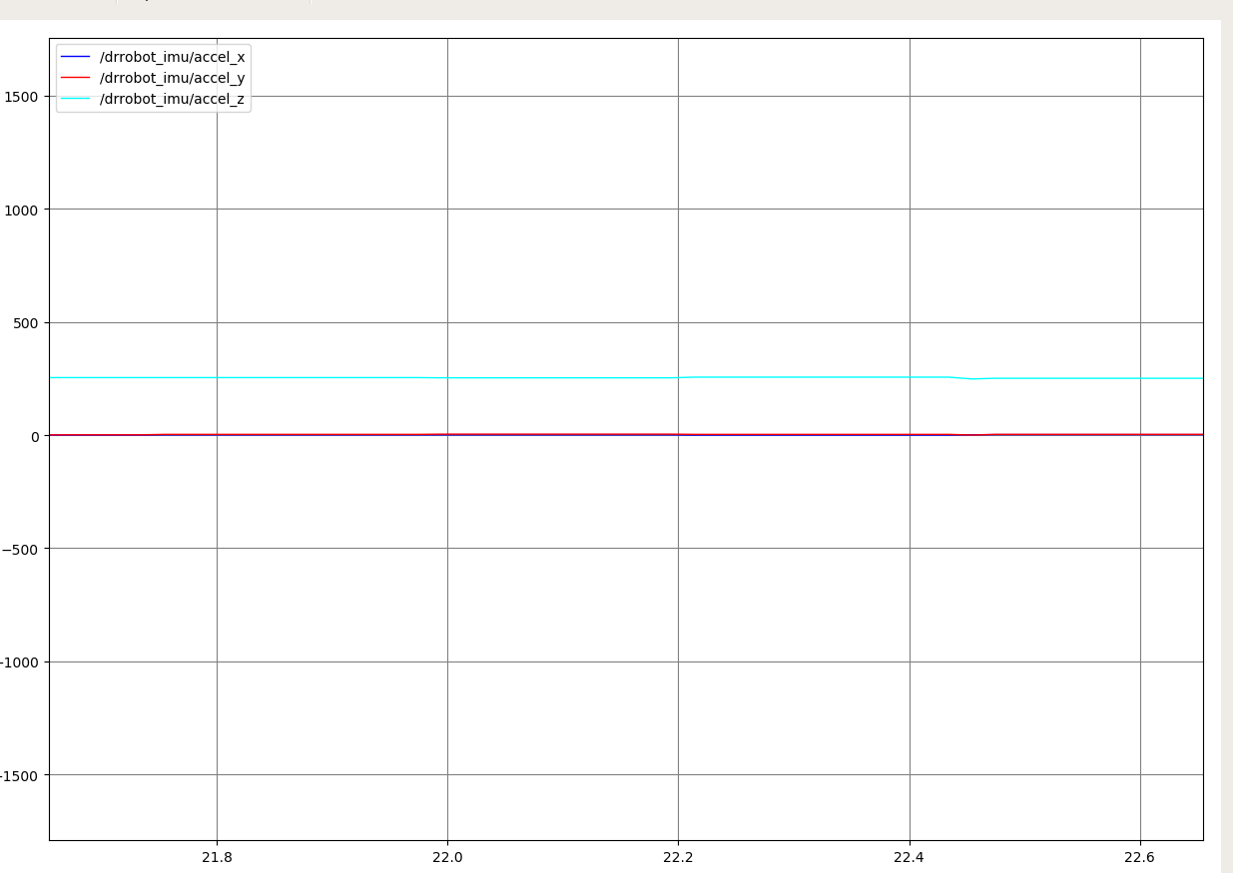Image resolution: width=1233 pixels, height=873 pixels.
Task: Click the 0 tick label on y-axis
Action: pos(35,436)
